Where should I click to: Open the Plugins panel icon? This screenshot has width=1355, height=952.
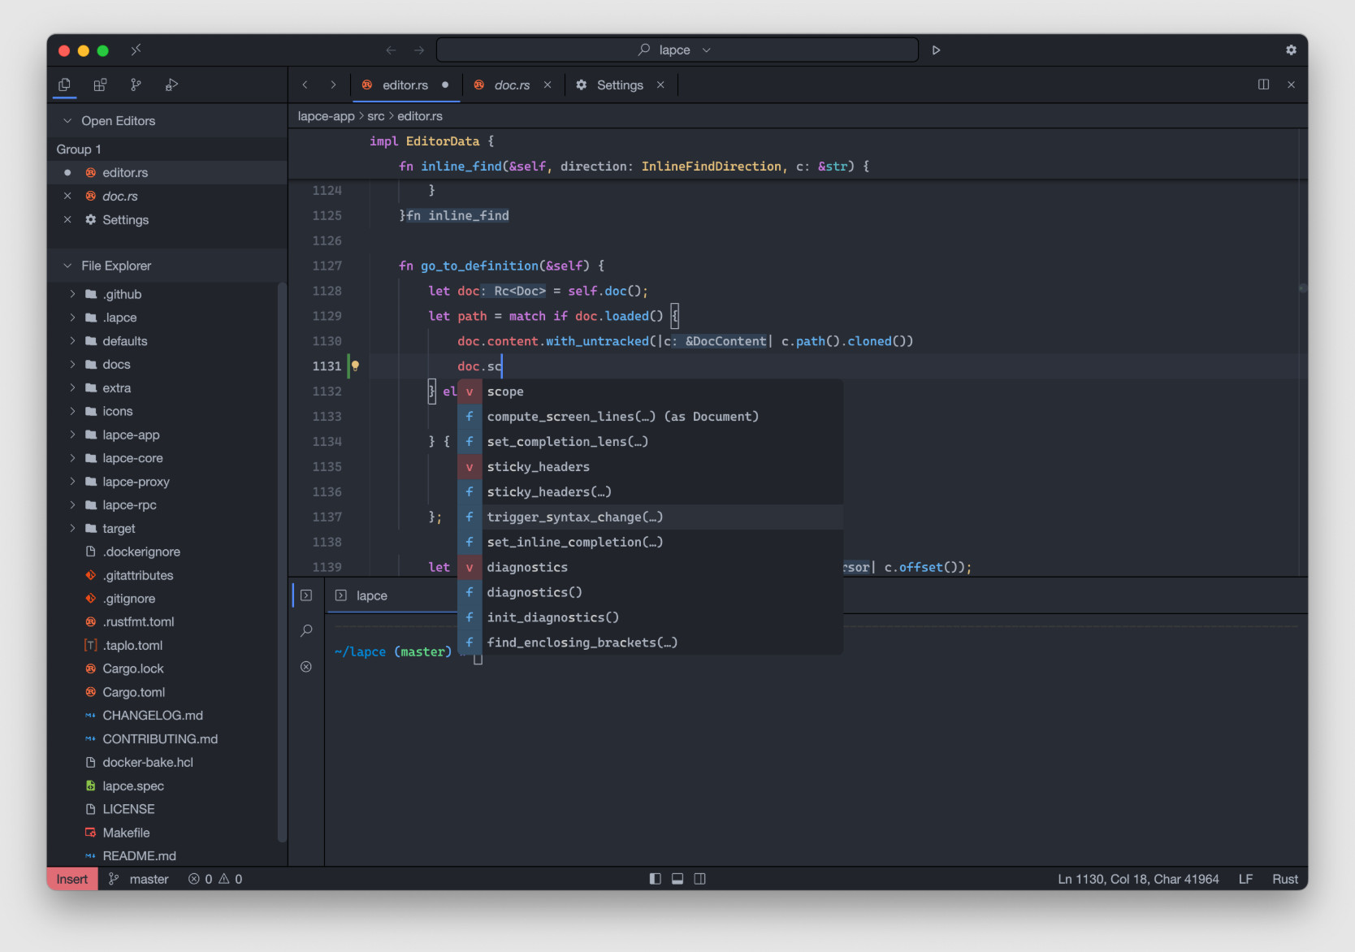pyautogui.click(x=100, y=84)
